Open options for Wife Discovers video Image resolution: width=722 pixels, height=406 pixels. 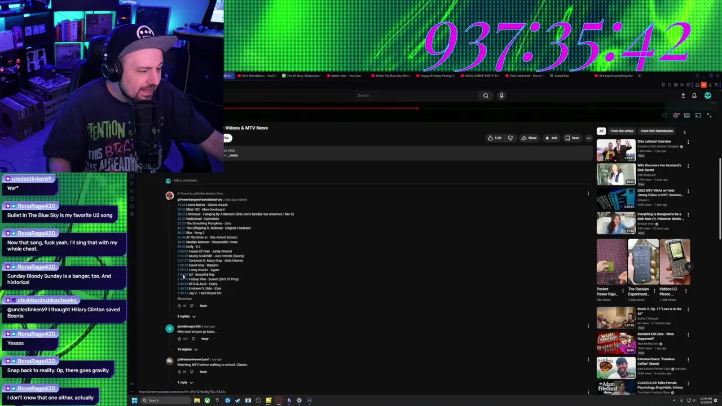point(688,166)
